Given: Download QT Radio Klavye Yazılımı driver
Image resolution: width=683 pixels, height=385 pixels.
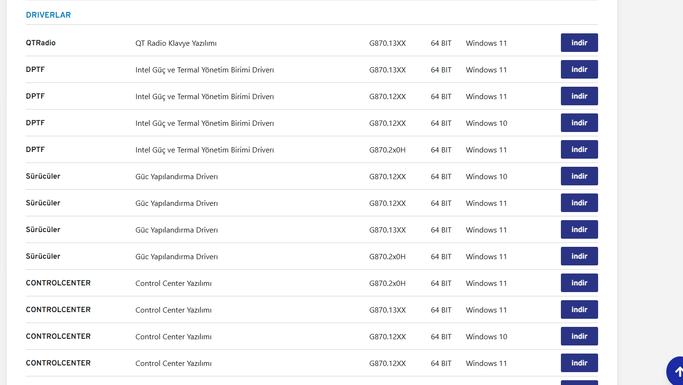Looking at the screenshot, I should coord(579,43).
